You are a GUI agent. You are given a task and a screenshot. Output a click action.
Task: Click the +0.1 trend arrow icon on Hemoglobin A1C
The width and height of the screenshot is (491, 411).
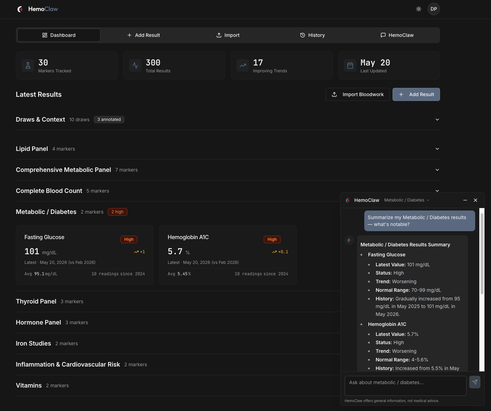click(274, 252)
